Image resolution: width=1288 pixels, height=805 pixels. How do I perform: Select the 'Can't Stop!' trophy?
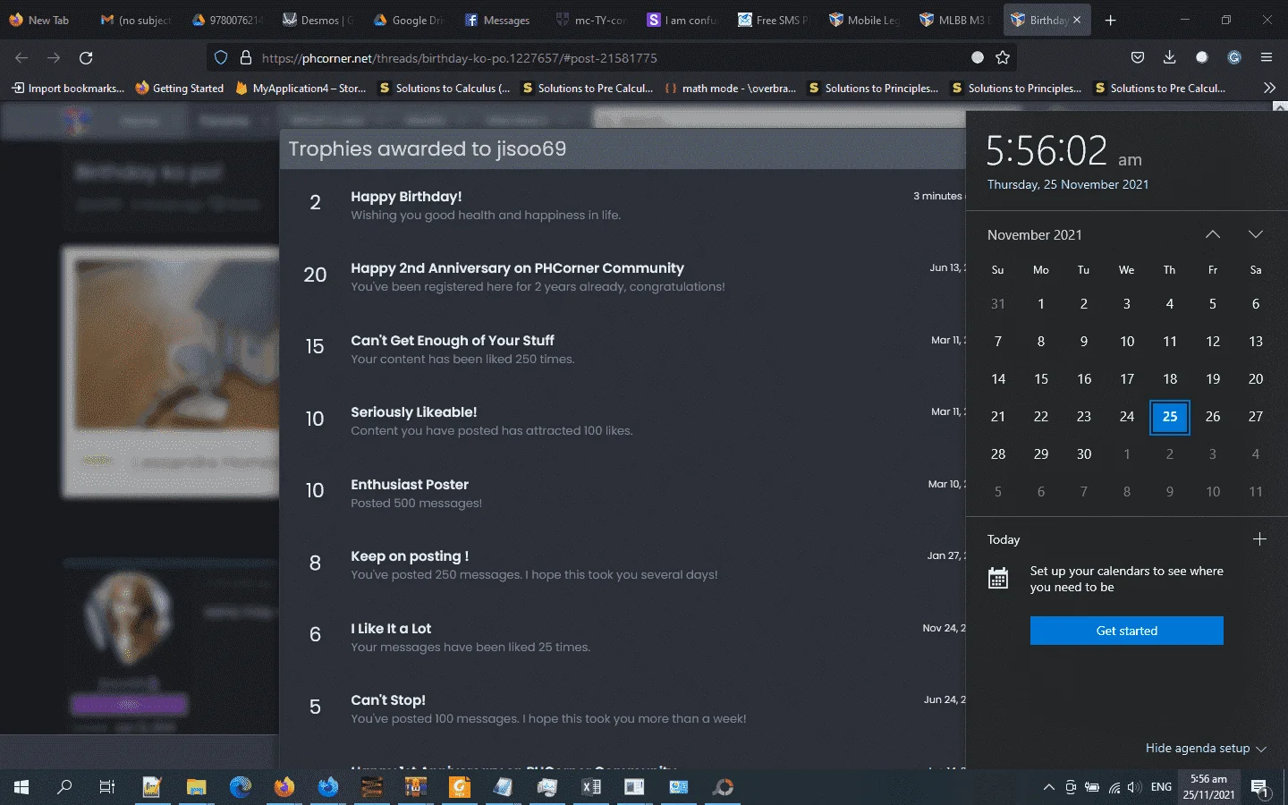pyautogui.click(x=388, y=699)
